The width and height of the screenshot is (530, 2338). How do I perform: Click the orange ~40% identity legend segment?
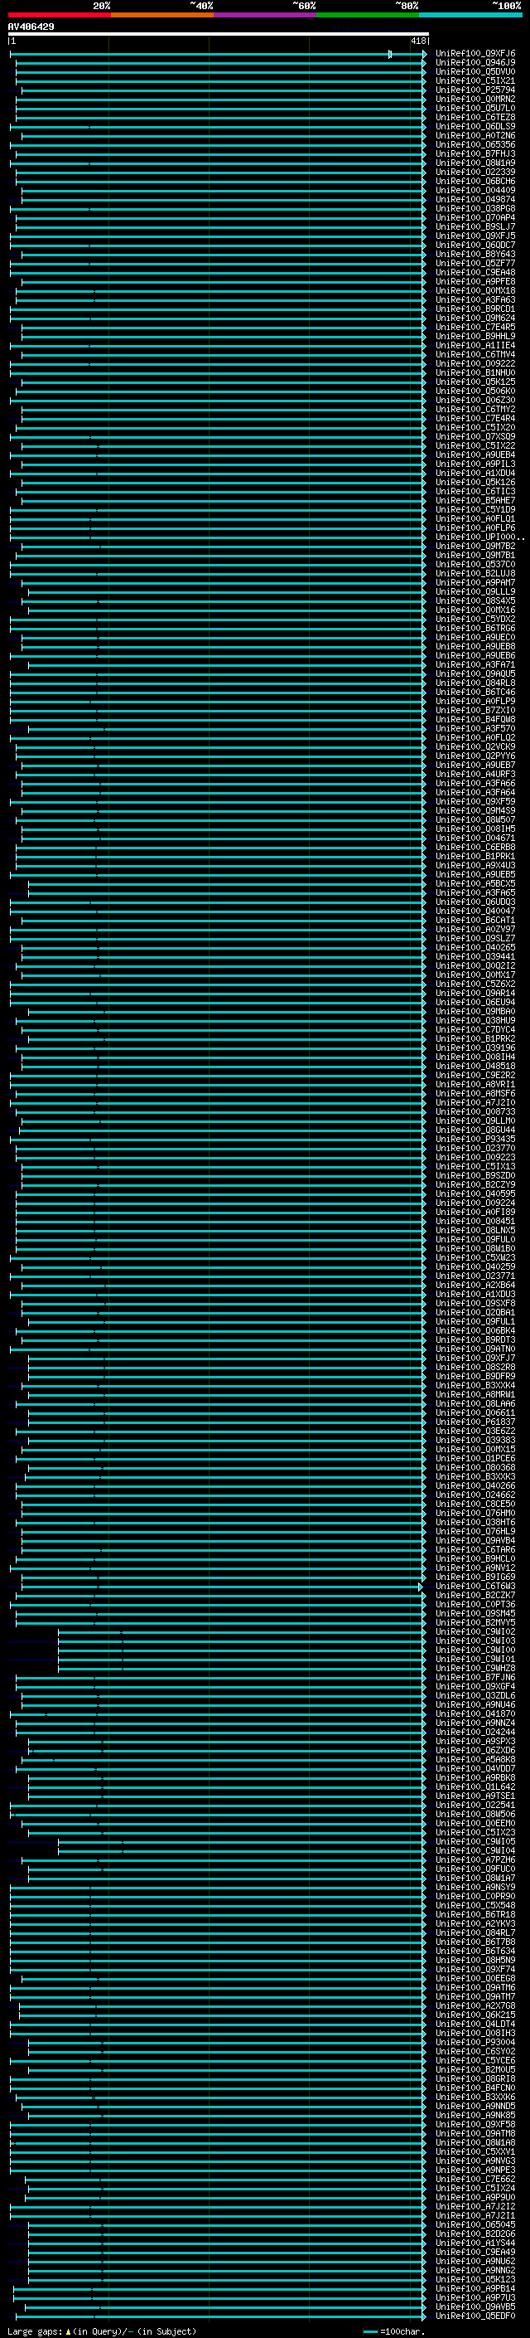[162, 15]
